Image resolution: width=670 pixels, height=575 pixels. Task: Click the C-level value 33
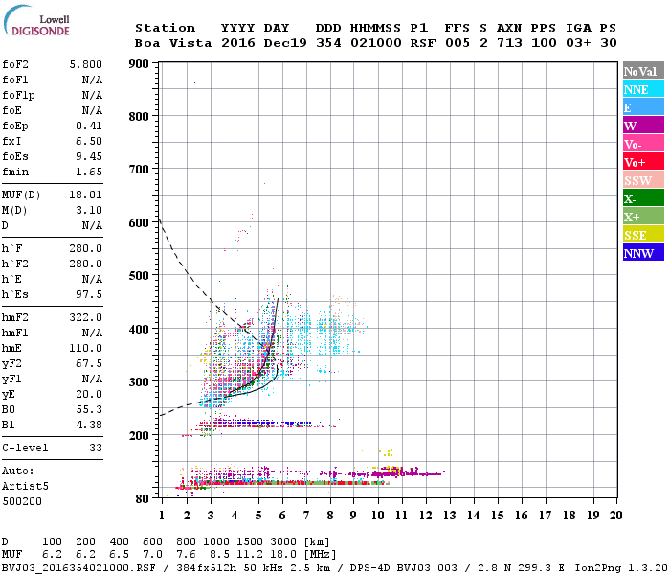96,448
